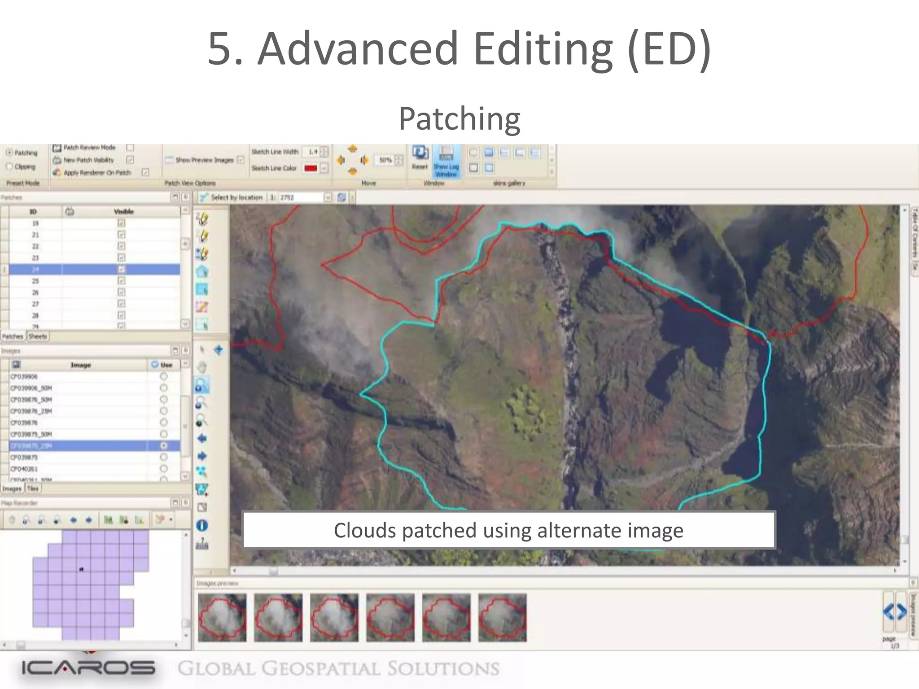Image resolution: width=919 pixels, height=689 pixels.
Task: Click the Visible column header
Action: point(124,211)
